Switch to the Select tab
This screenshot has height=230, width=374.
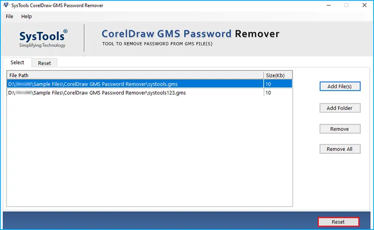[17, 63]
